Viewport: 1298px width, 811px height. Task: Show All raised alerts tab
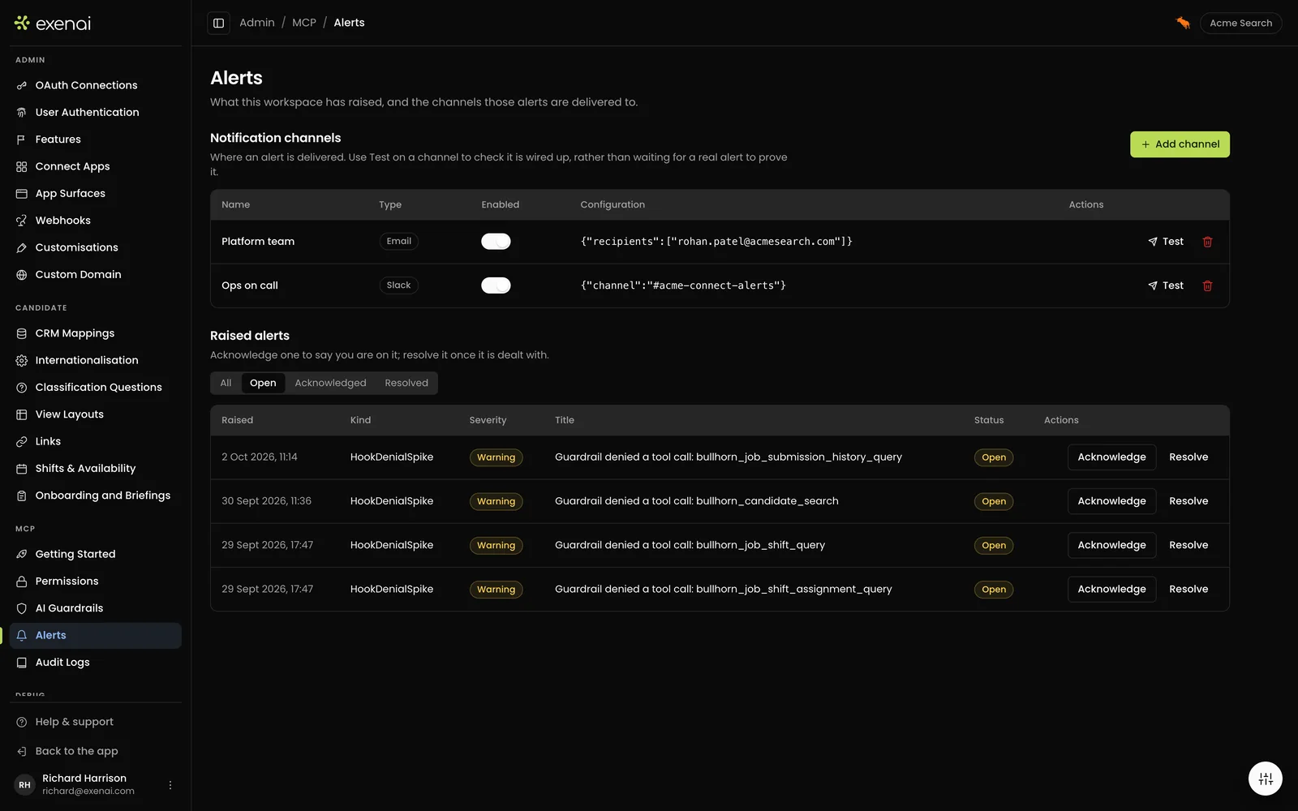226,383
